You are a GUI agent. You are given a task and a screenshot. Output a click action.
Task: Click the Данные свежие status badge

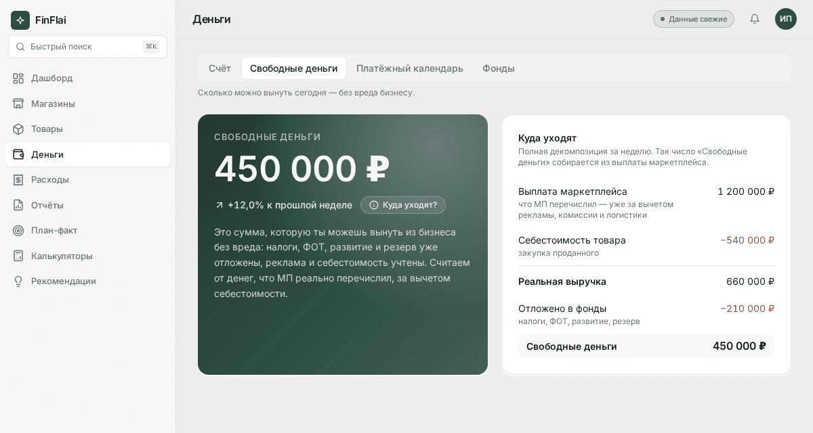[694, 19]
